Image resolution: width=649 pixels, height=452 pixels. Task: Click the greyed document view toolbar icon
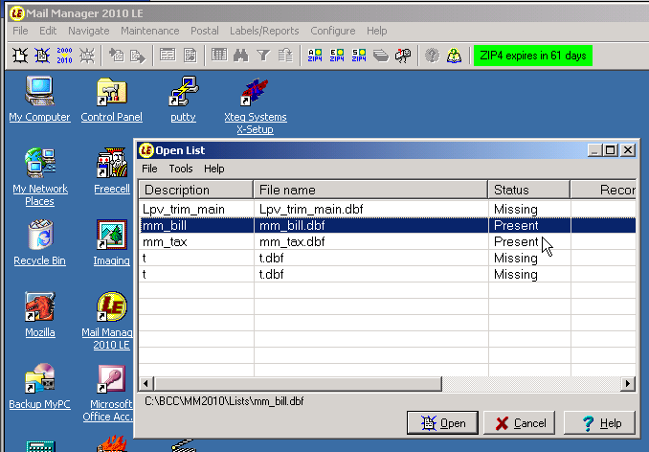(x=190, y=56)
